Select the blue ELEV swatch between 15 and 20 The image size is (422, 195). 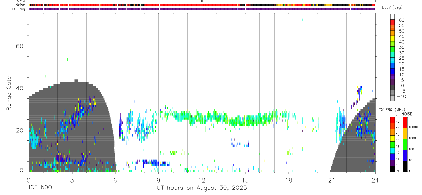(x=392, y=66)
